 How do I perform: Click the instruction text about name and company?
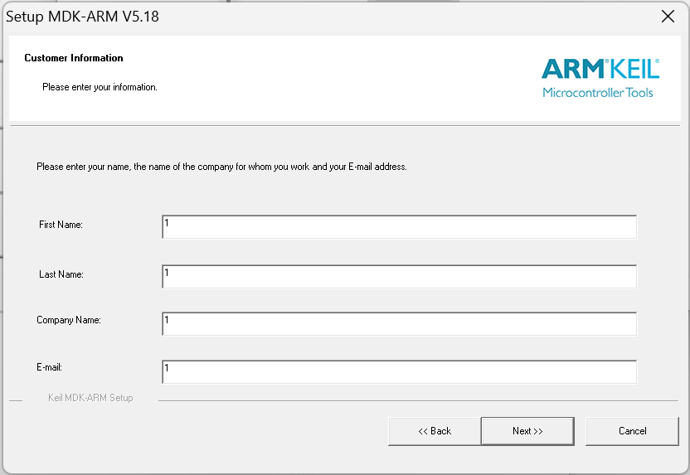[x=221, y=167]
